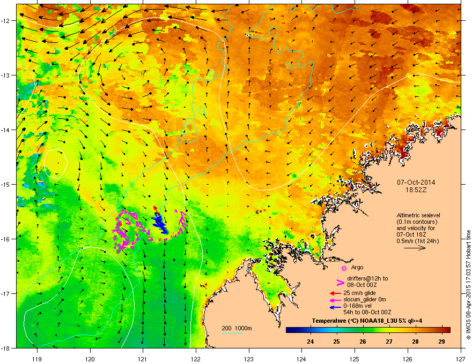Screen dimensions: 472x364
Task: Click the dark blue end of color bar
Action: pos(290,330)
